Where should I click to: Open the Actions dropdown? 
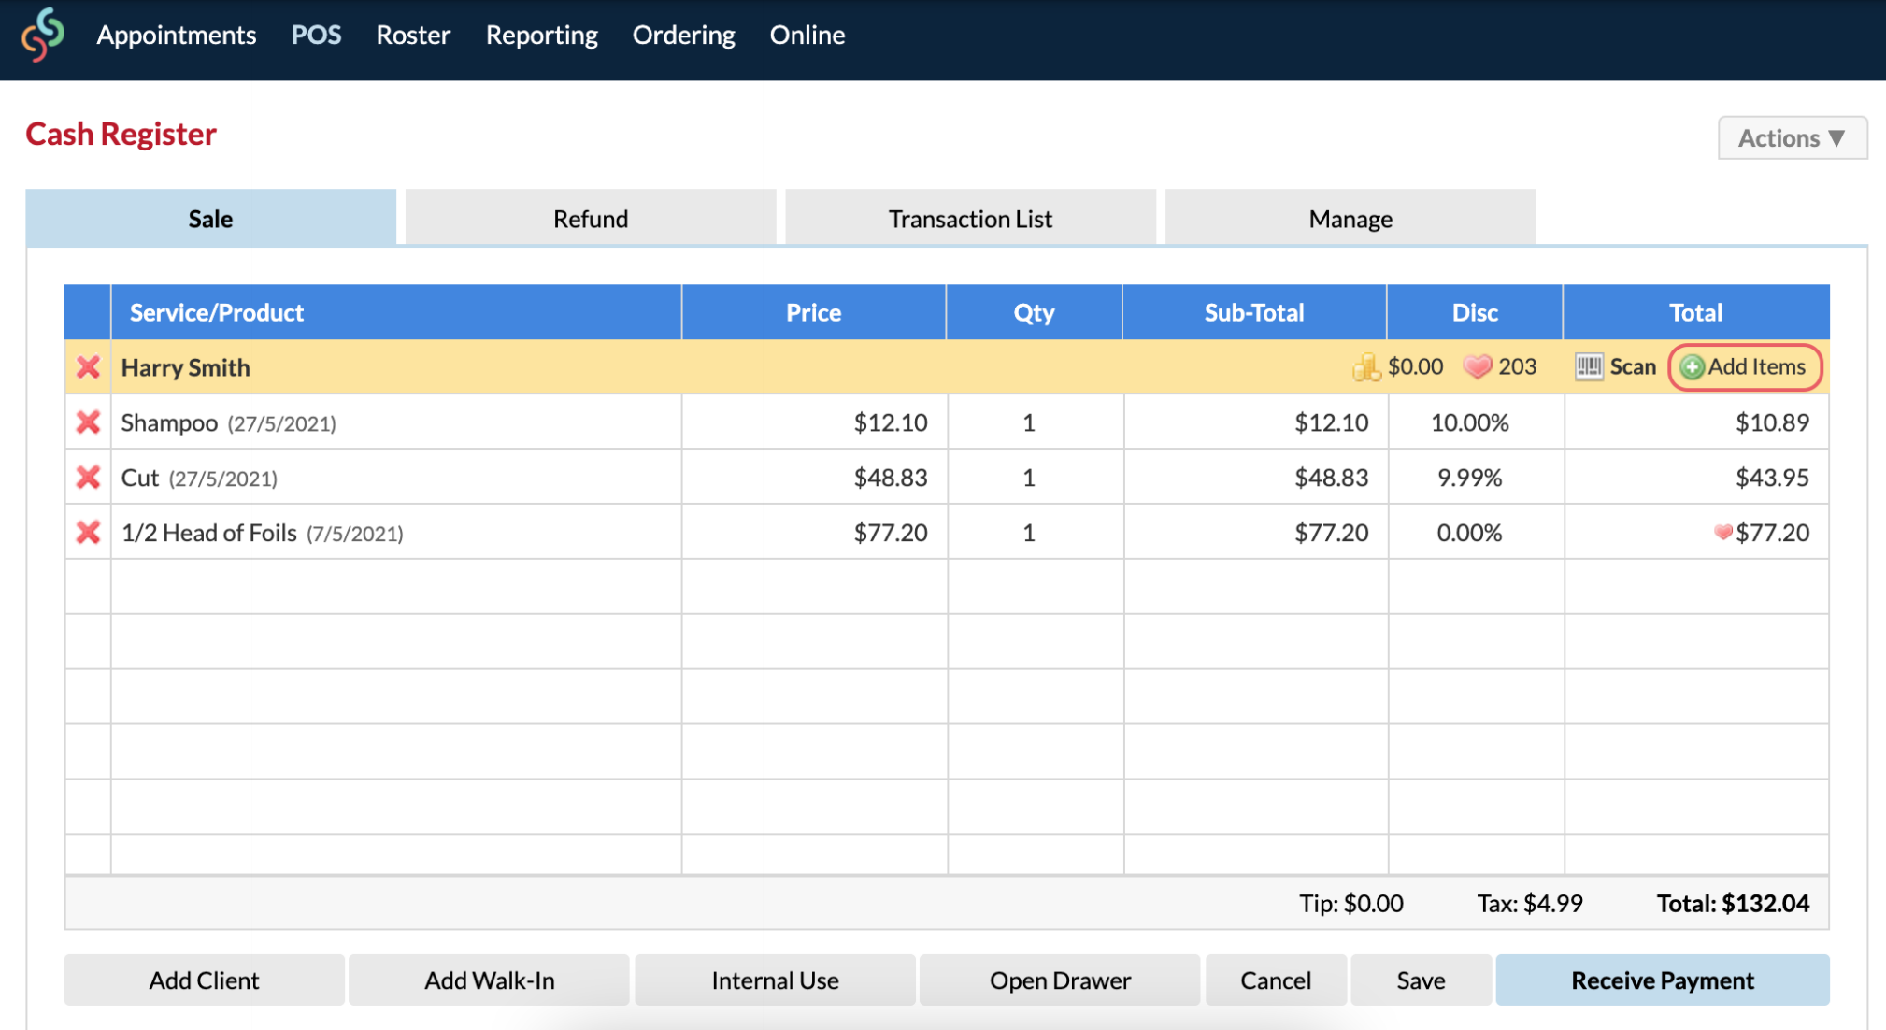click(1792, 137)
